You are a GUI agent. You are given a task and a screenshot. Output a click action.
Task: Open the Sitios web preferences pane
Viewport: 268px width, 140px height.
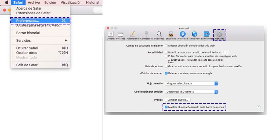click(194, 35)
